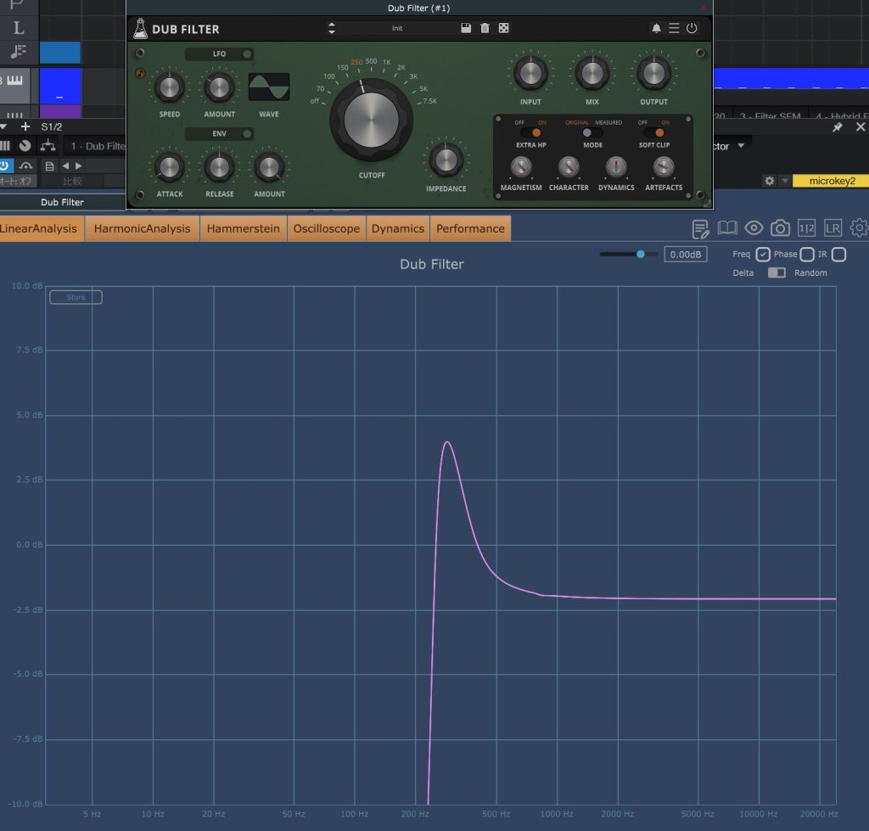Toggle the SOFT CLIP switch
Viewport: 869px width, 831px height.
point(654,133)
